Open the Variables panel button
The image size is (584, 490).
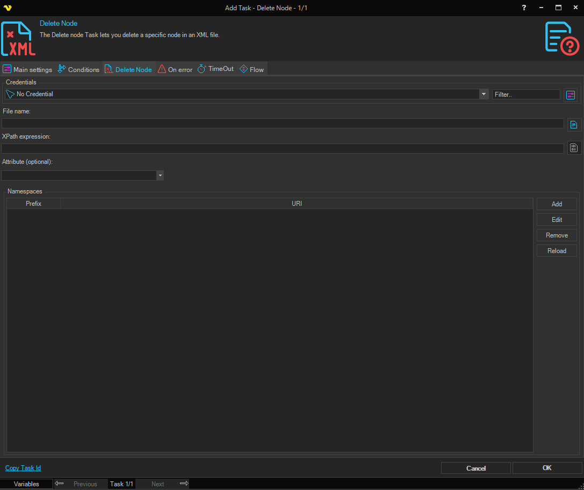click(x=26, y=484)
